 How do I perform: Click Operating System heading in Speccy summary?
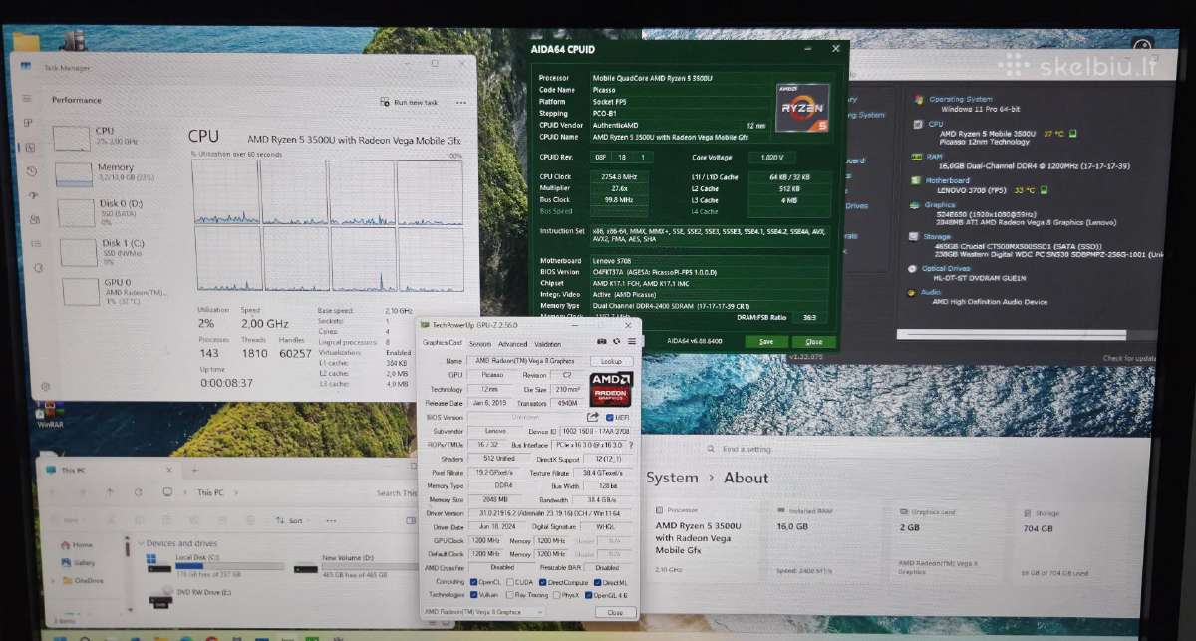[962, 99]
